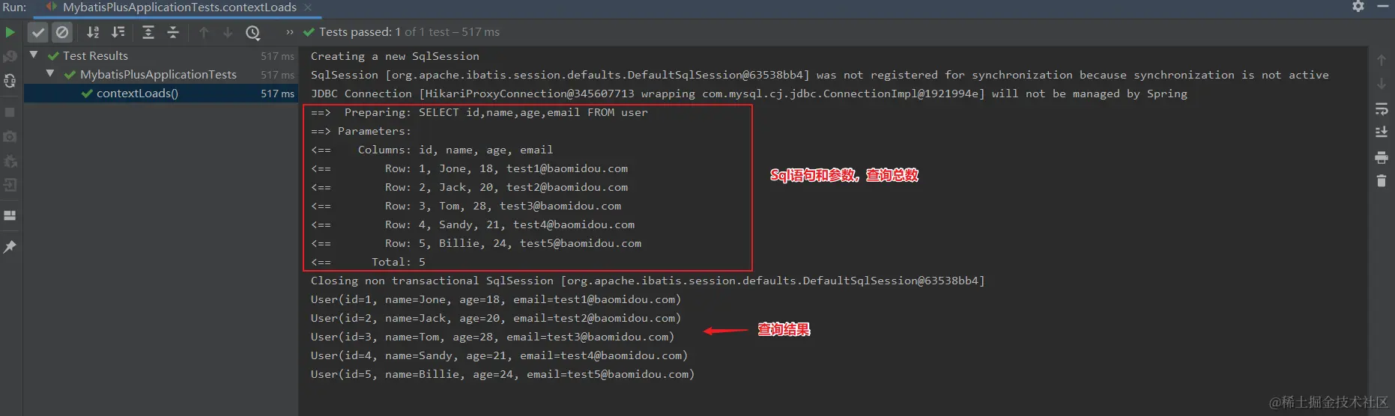Click the 'SqlSession [org.apache.ibatis' not registered line
Screen dimensions: 1395x416
[x=820, y=75]
